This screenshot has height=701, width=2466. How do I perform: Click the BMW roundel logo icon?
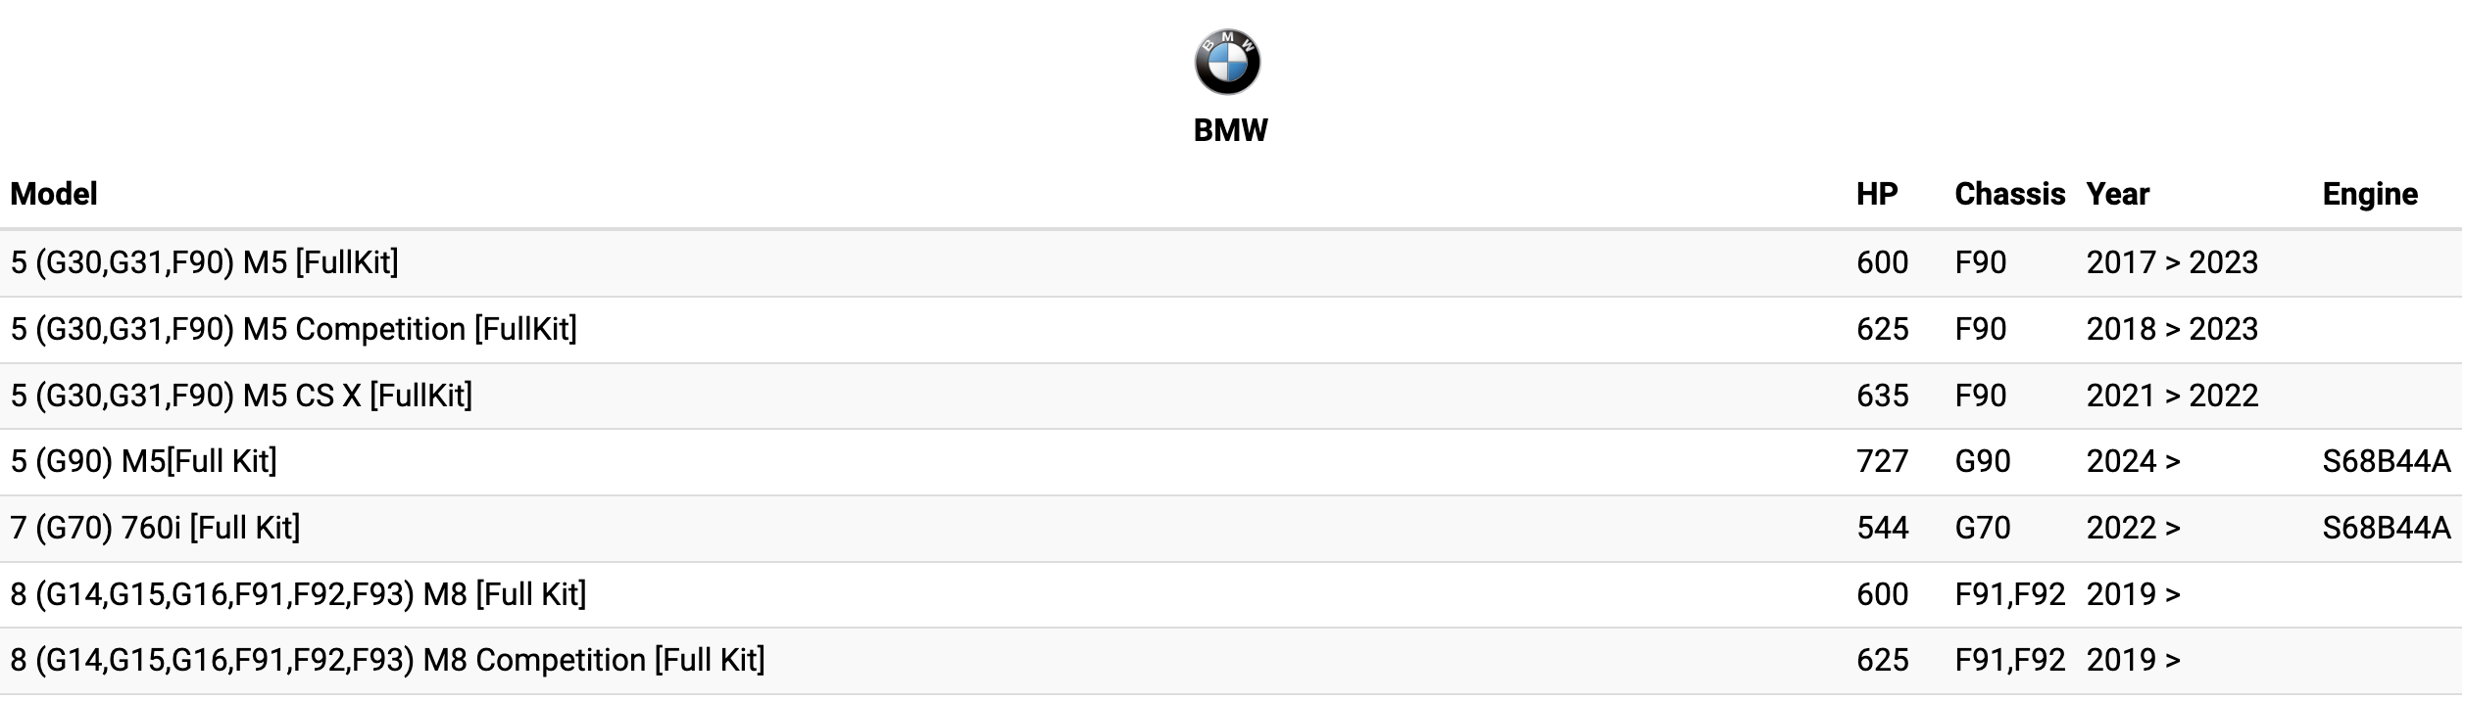[1227, 62]
